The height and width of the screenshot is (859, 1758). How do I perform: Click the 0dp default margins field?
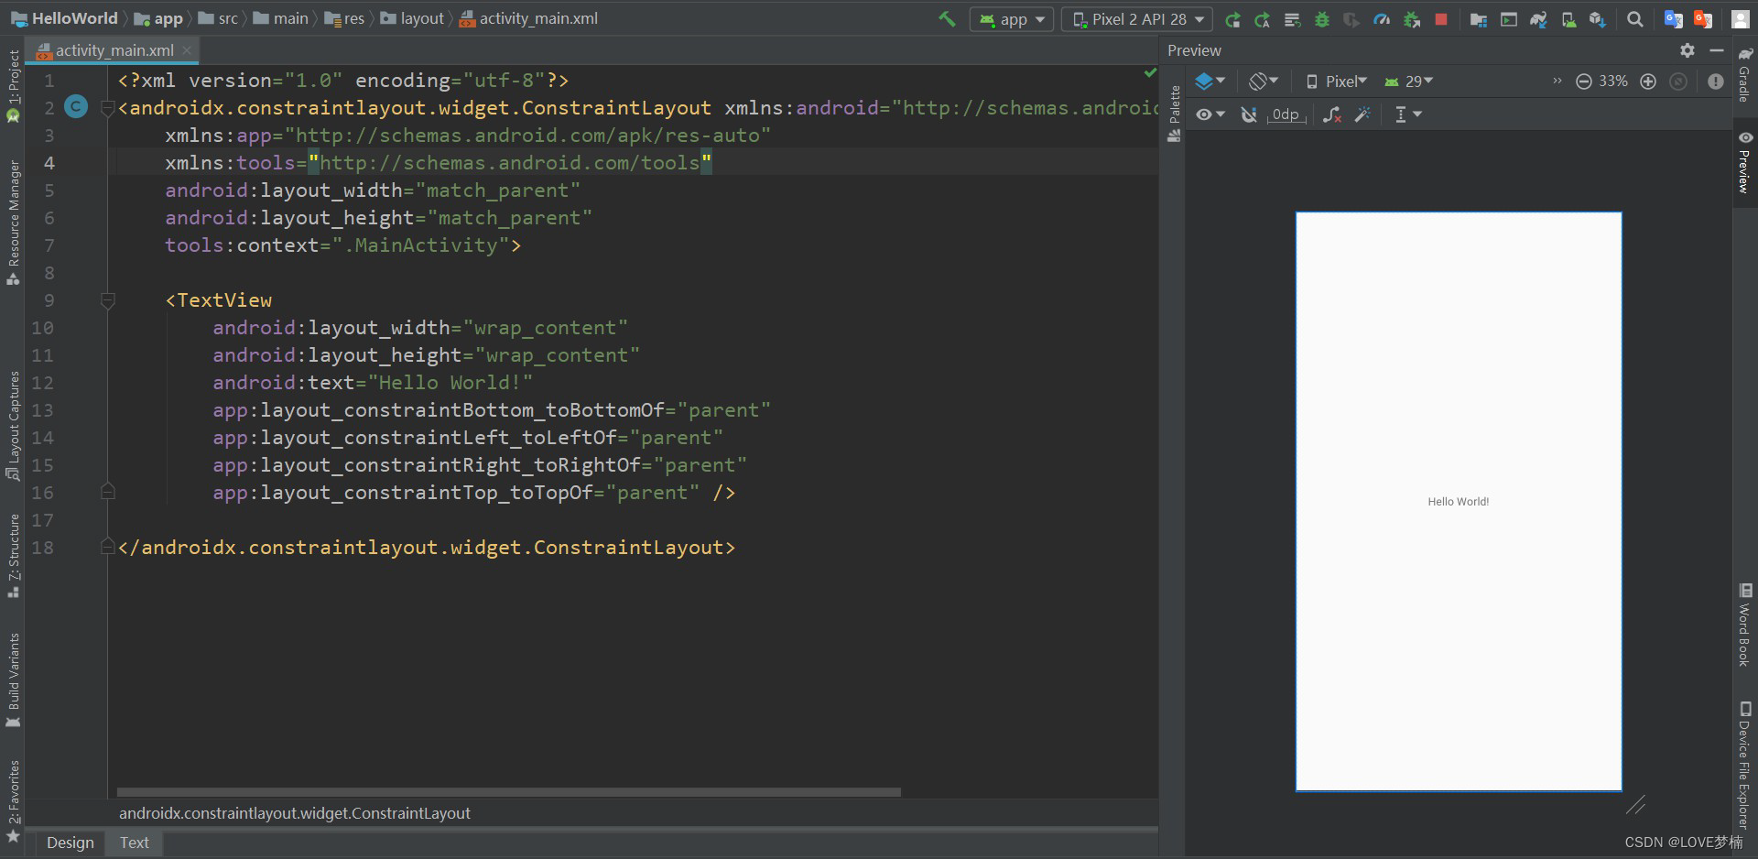point(1286,114)
